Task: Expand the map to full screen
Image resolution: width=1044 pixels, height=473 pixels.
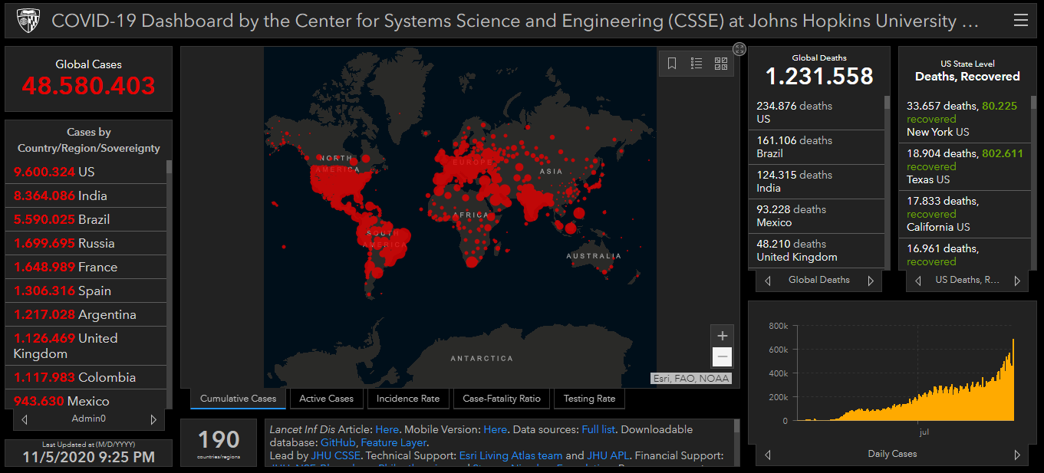Action: pyautogui.click(x=739, y=49)
